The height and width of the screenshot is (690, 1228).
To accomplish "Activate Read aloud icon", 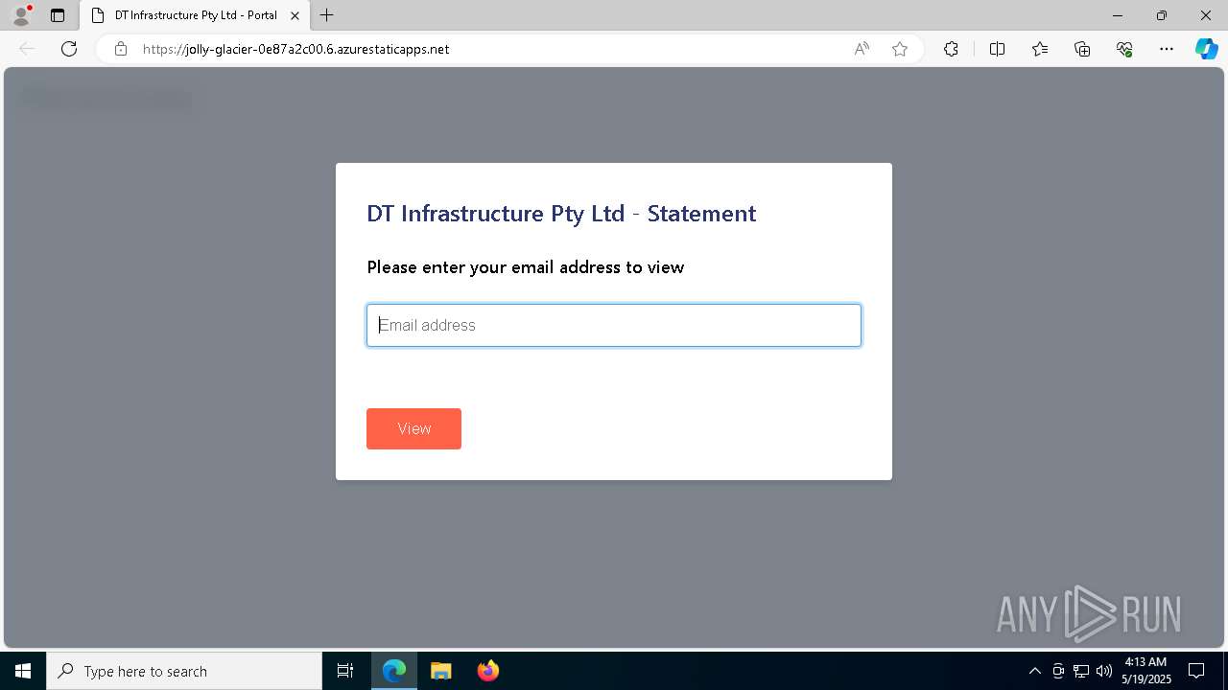I will 862,49.
